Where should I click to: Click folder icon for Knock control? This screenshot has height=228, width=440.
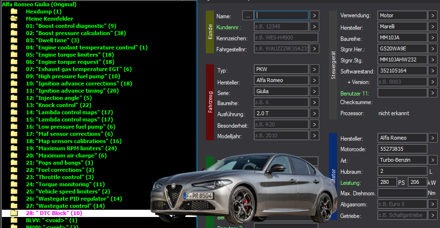(x=14, y=105)
